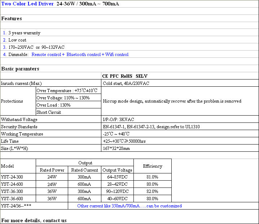Screen dimensions: 259x224
Task: Select the hiccup mode design description cell
Action: (x=172, y=101)
